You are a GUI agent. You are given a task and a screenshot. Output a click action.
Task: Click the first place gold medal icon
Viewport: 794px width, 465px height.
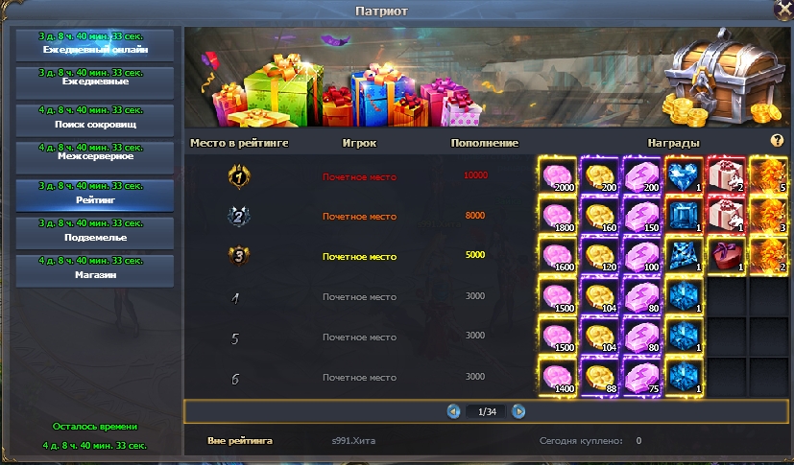point(238,176)
